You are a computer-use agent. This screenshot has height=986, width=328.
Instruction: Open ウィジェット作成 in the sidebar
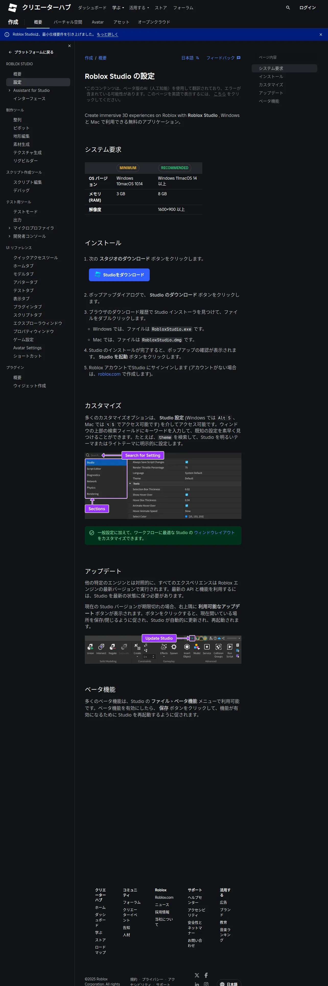[x=29, y=386]
